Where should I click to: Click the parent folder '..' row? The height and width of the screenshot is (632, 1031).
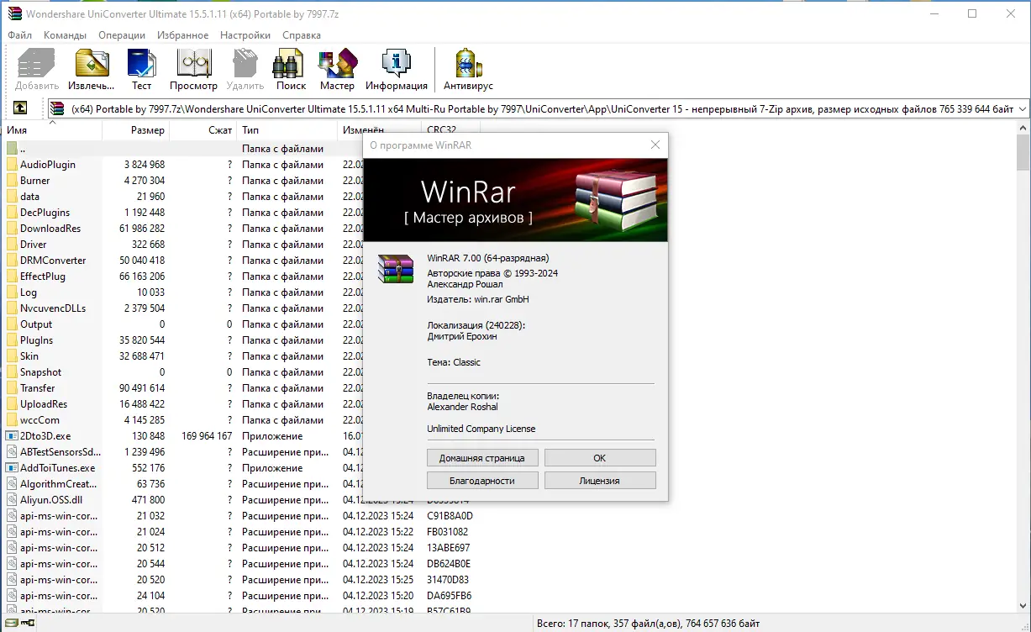(x=183, y=149)
